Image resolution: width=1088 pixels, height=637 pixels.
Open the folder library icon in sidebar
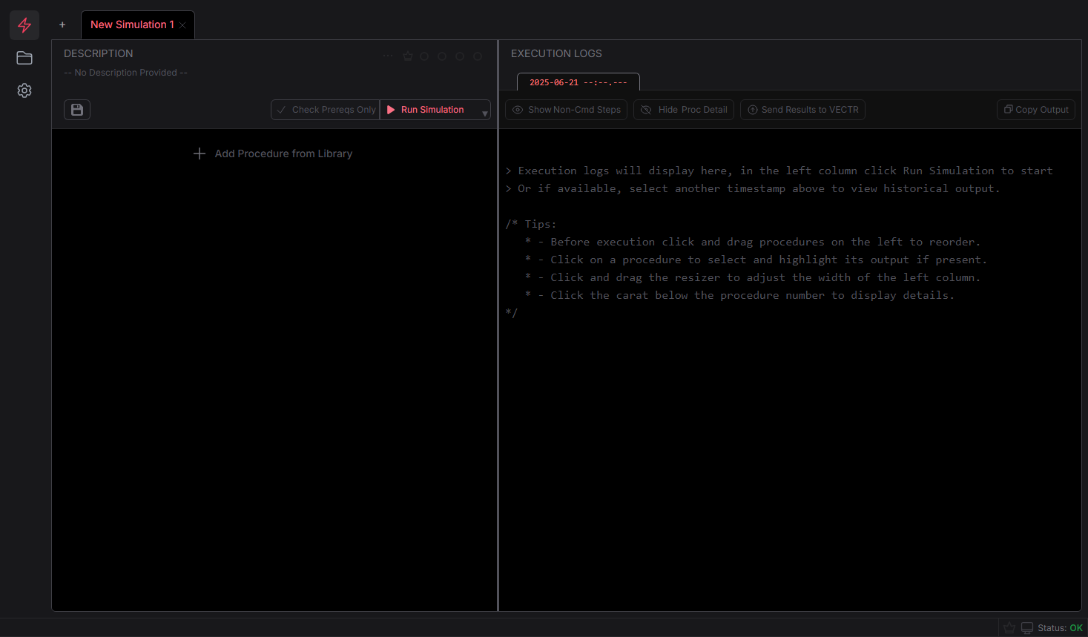coord(24,58)
